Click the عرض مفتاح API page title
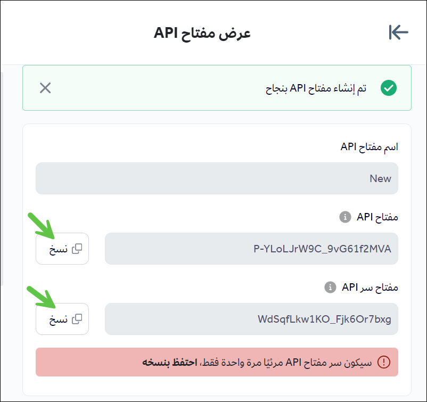Image resolution: width=427 pixels, height=402 pixels. point(202,32)
